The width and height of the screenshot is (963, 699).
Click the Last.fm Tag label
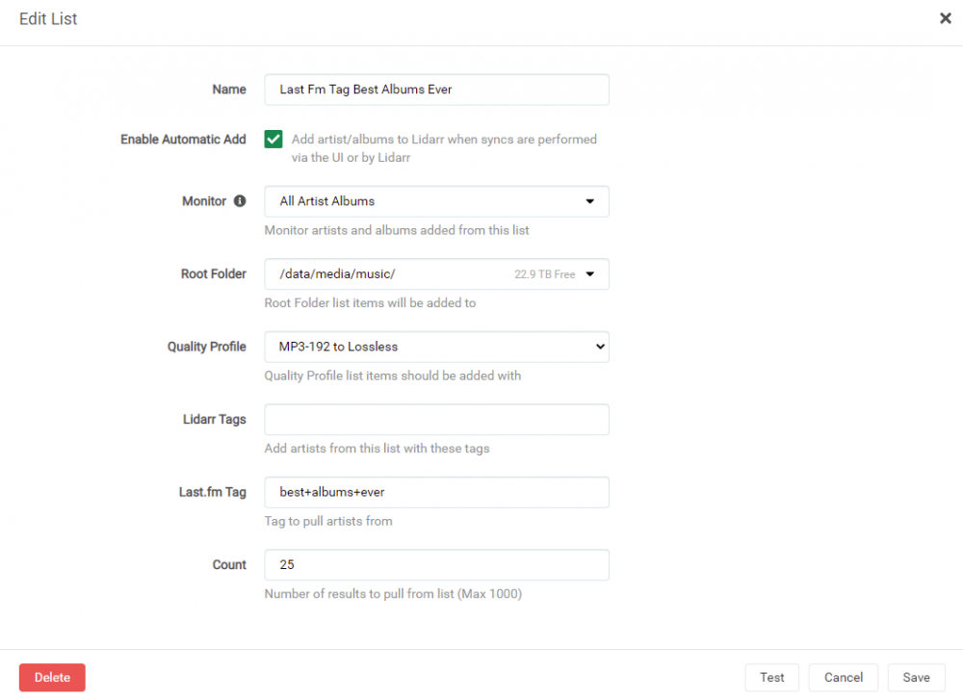[x=213, y=492]
